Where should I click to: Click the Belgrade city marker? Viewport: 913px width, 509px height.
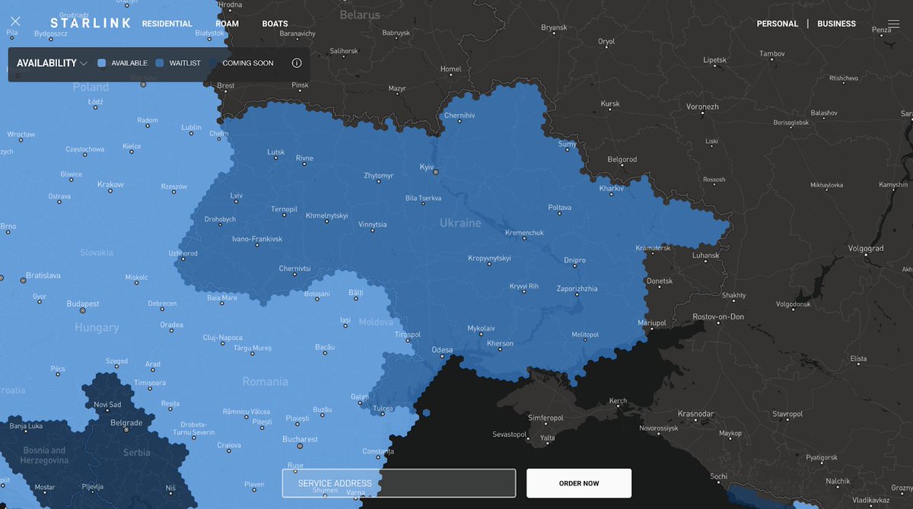point(126,430)
